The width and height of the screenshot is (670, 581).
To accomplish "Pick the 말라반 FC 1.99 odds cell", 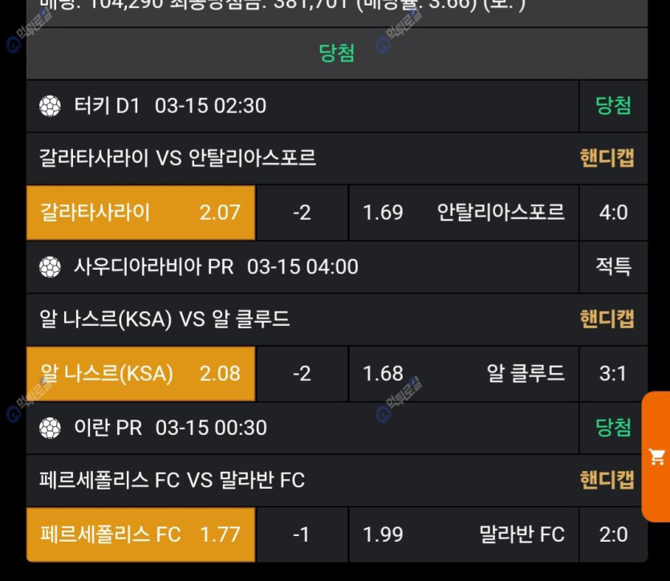I will pyautogui.click(x=464, y=534).
